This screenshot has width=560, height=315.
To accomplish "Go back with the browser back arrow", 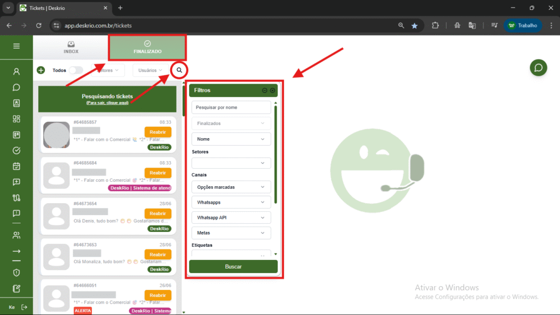I will pos(9,26).
